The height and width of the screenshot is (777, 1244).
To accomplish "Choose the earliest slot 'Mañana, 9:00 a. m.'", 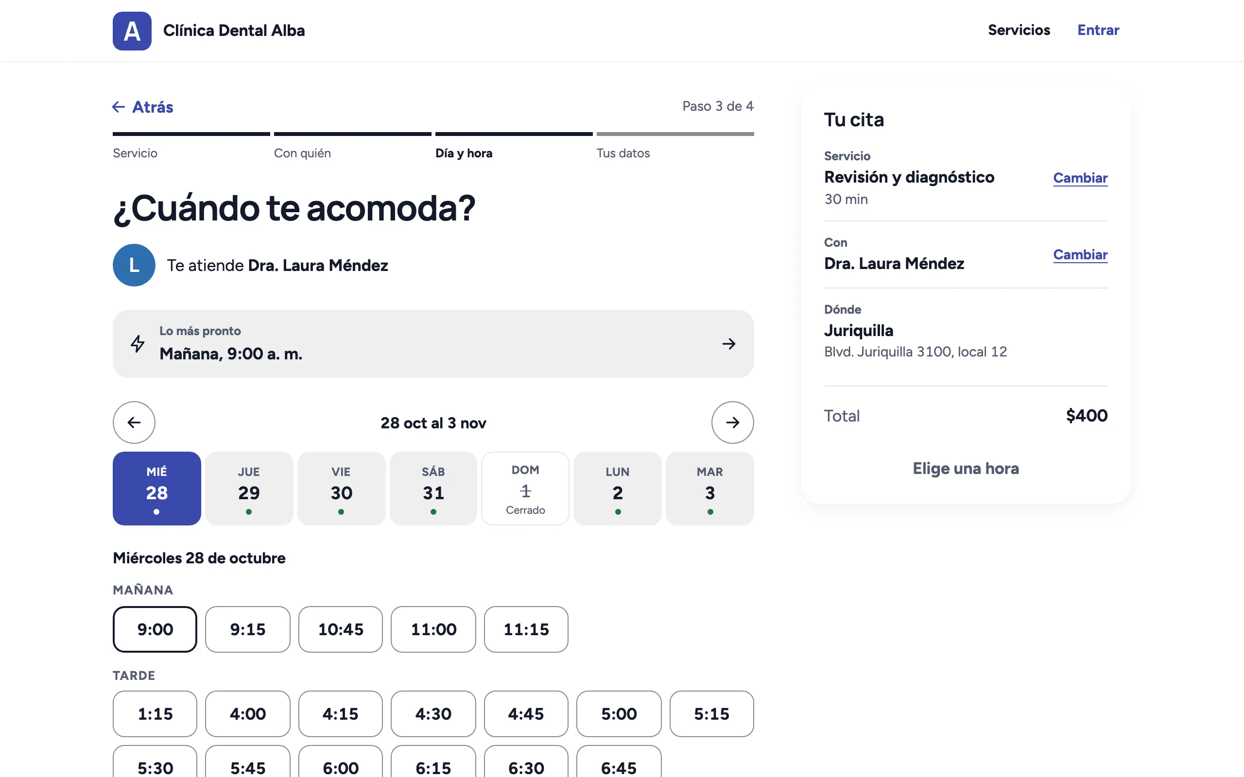I will click(x=433, y=344).
